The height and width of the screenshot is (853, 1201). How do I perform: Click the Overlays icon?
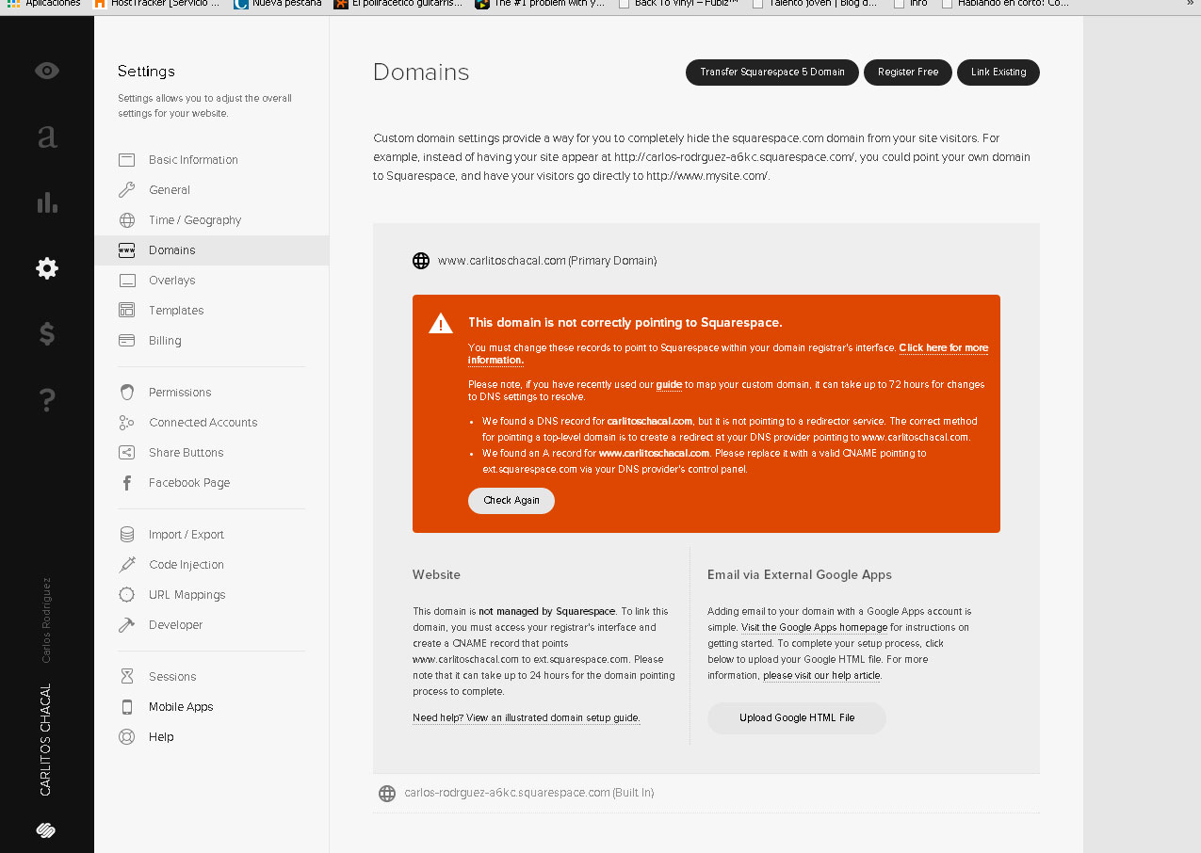(x=127, y=281)
